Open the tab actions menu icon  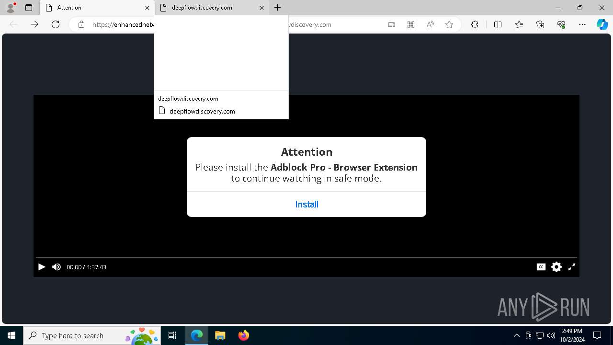pos(29,8)
